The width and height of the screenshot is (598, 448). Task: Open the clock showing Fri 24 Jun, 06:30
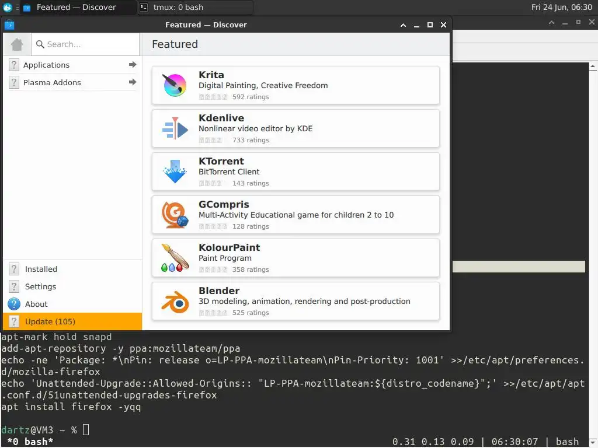coord(561,7)
